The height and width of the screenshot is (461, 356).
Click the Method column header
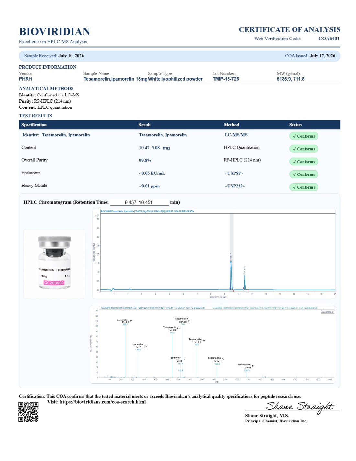point(231,125)
